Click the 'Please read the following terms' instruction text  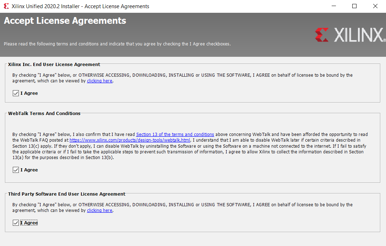click(117, 44)
